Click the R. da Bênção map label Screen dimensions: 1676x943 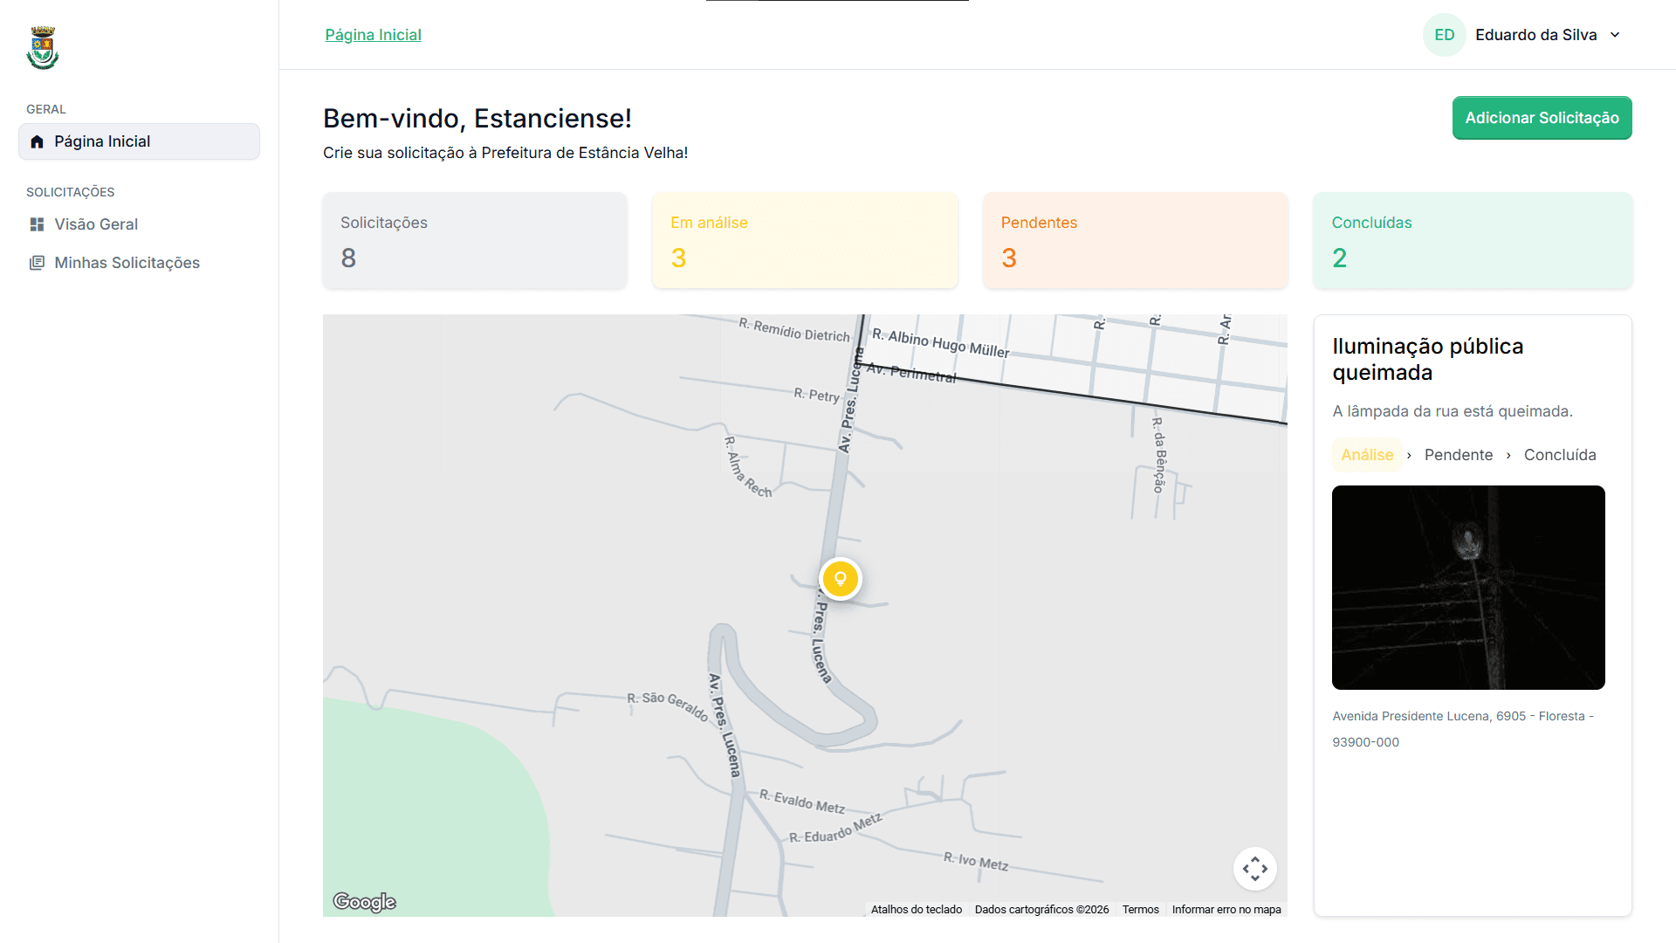(x=1159, y=455)
